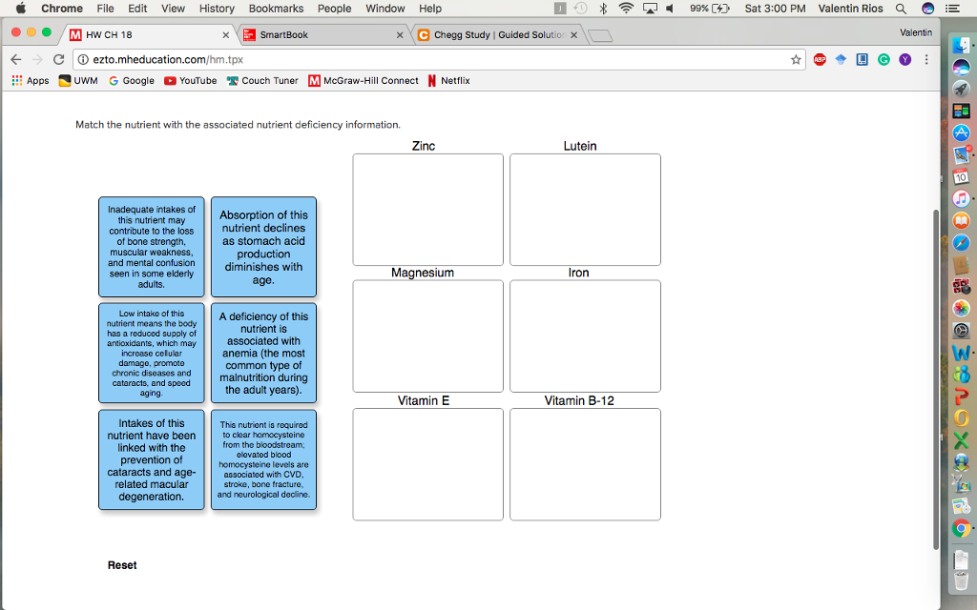This screenshot has width=977, height=610.
Task: Open the UWM bookmark
Action: (x=78, y=81)
